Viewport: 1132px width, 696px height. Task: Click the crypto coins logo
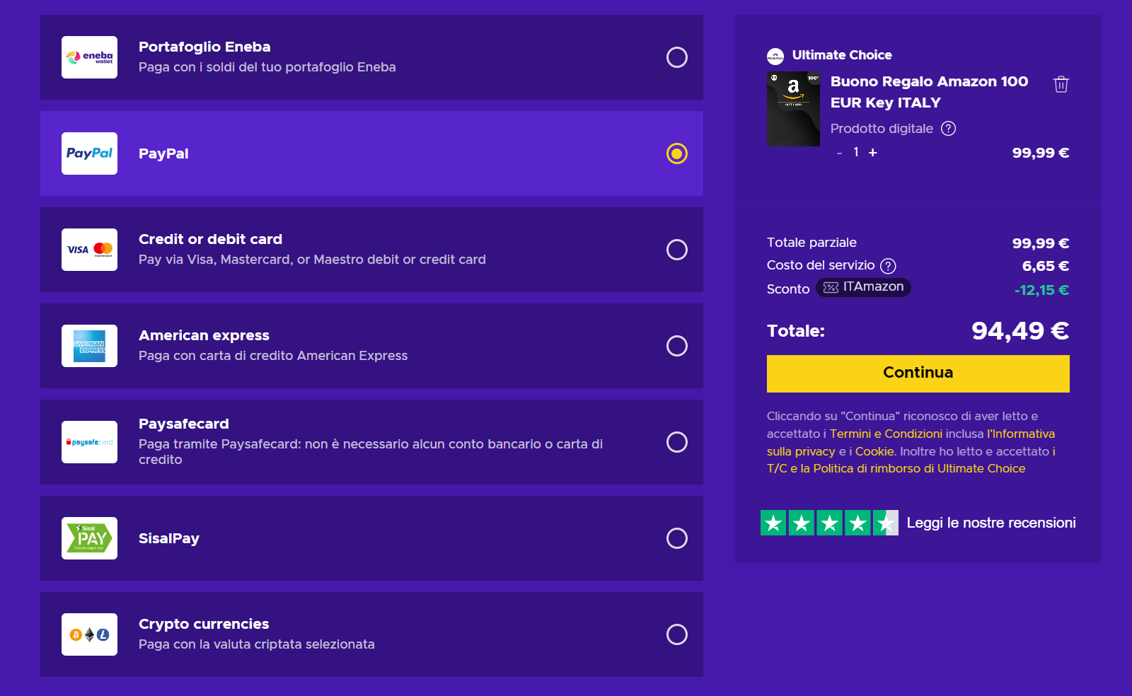(x=89, y=634)
